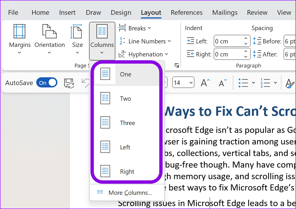Viewport: 296px width, 209px height.
Task: Decrease font size with the smaller A
Action: (223, 82)
